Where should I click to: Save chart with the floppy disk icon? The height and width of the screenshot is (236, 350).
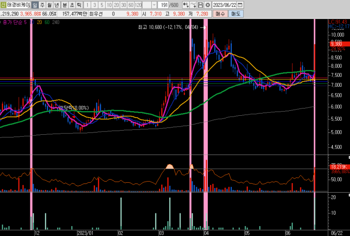(x=201, y=5)
